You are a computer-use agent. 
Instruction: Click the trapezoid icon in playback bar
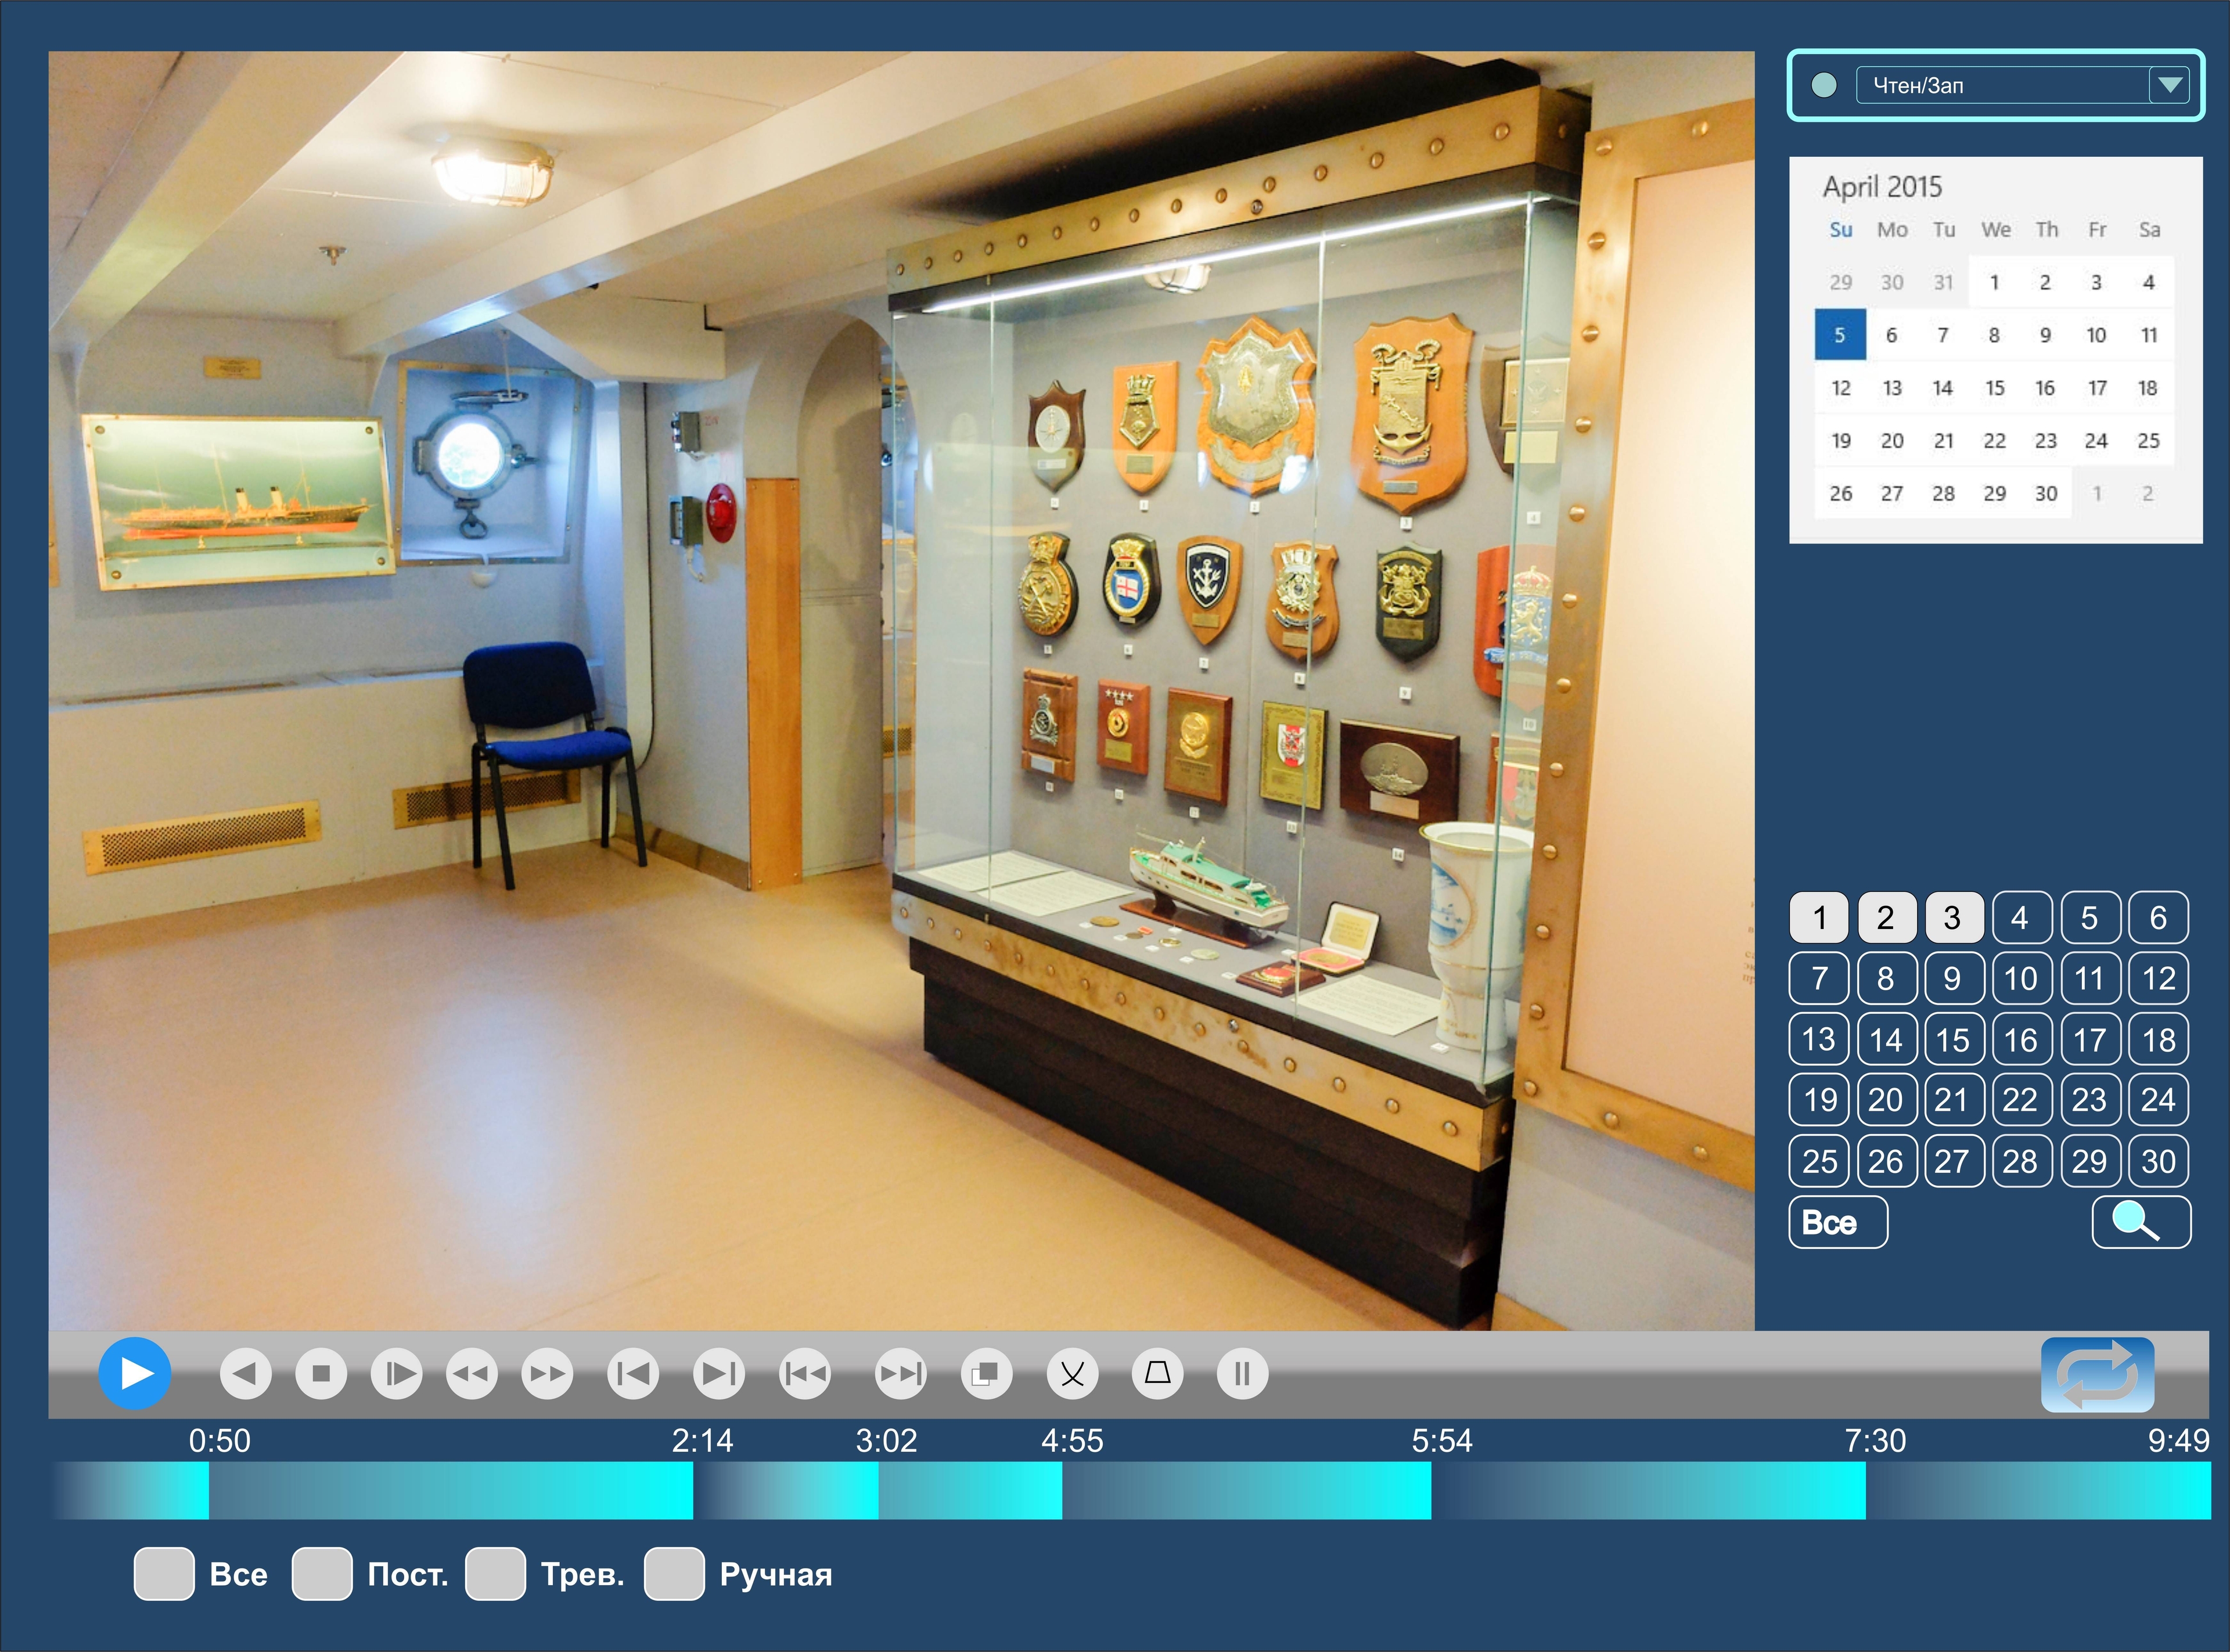[1158, 1373]
